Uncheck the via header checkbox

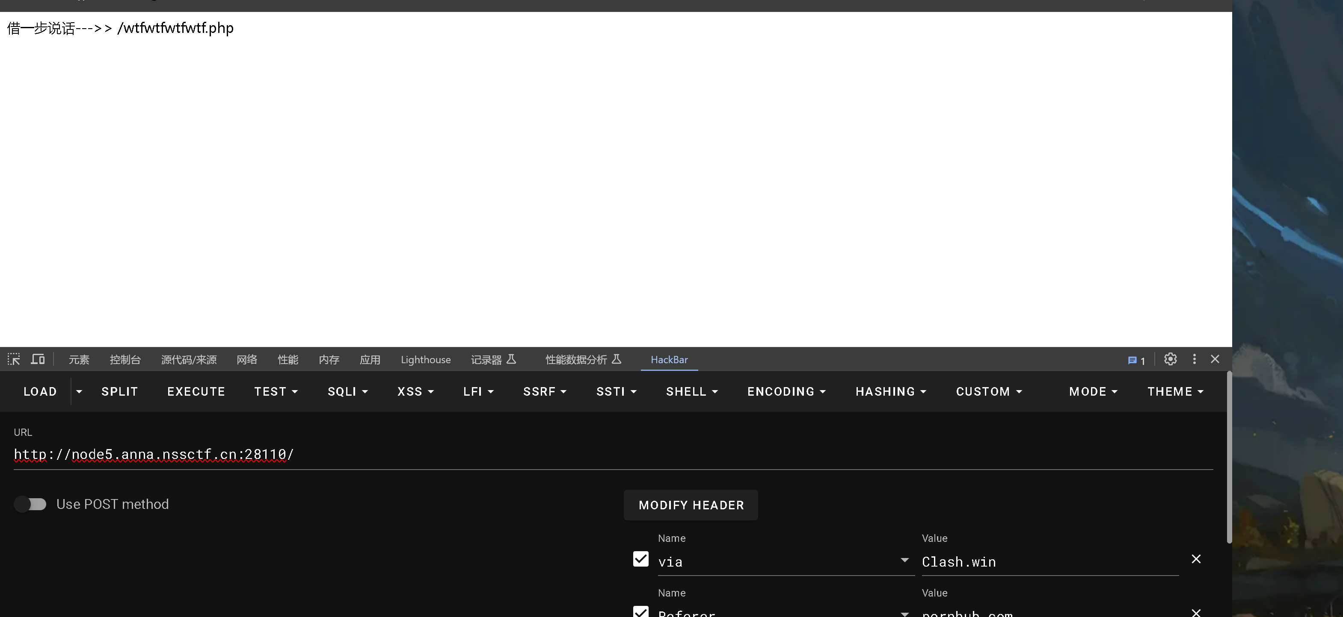click(641, 559)
